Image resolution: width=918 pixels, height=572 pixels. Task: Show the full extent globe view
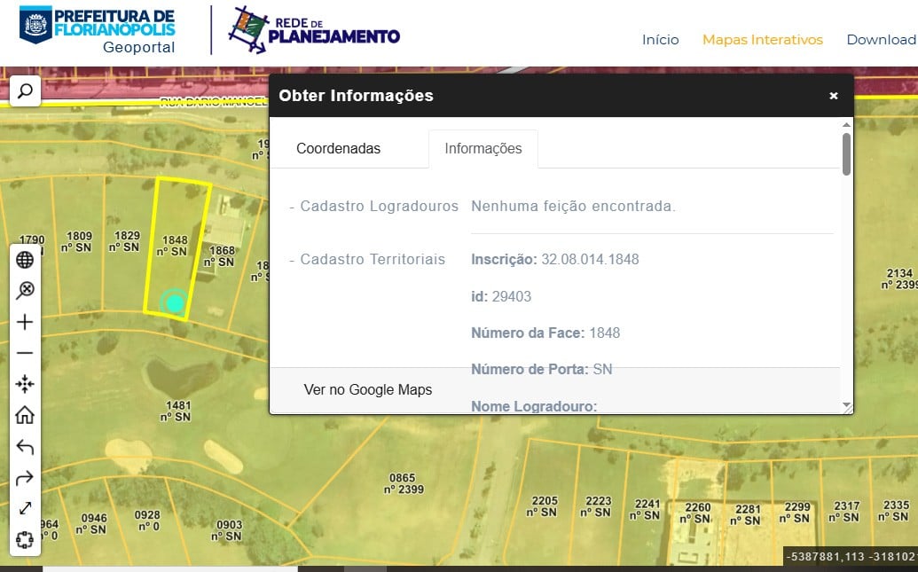pos(25,259)
